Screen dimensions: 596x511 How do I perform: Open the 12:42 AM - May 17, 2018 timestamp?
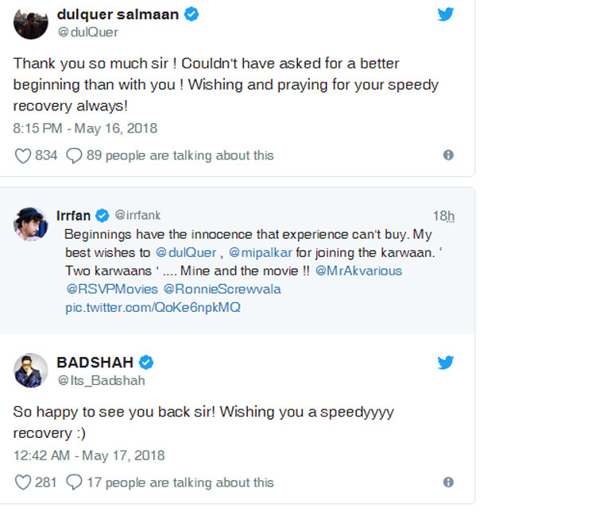(x=89, y=455)
